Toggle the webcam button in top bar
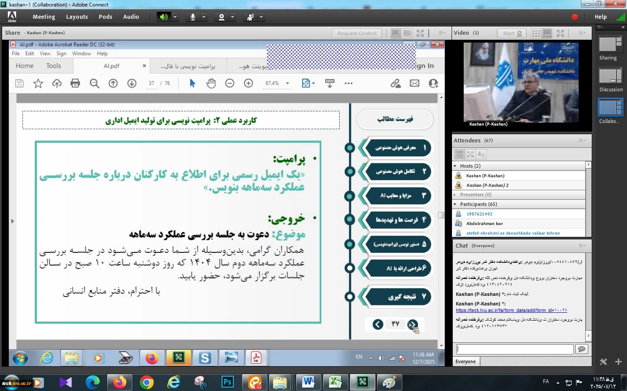Screen dimensions: 627x391 (222, 17)
